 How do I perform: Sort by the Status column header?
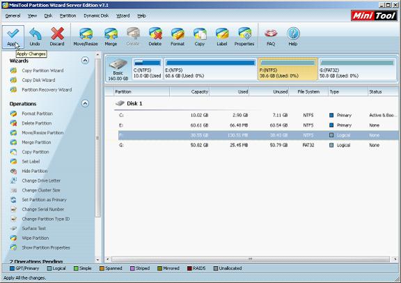pos(383,92)
